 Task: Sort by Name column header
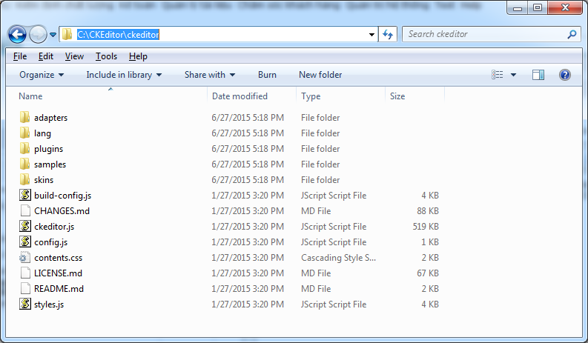coord(30,96)
